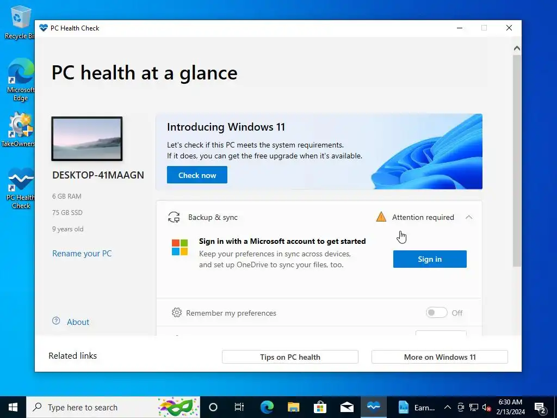Open Microsoft Store from taskbar
The height and width of the screenshot is (418, 557).
pyautogui.click(x=320, y=407)
